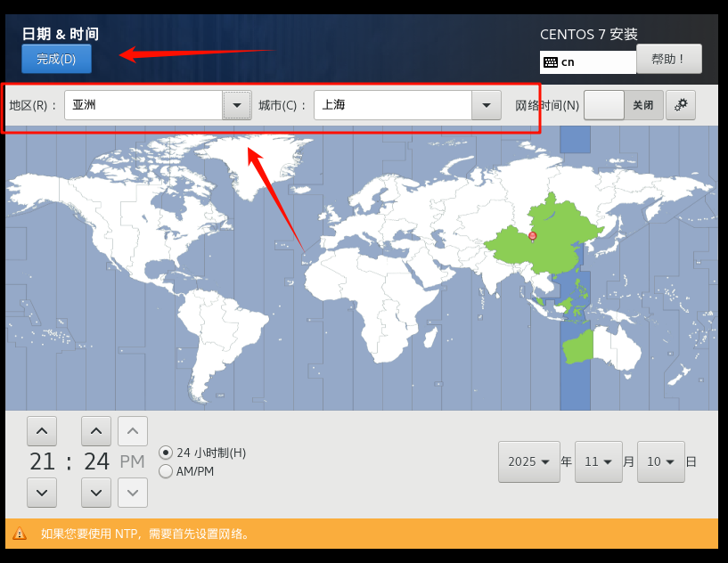Decrease the minutes with the down arrow
Viewport: 728px width, 563px height.
coord(96,493)
